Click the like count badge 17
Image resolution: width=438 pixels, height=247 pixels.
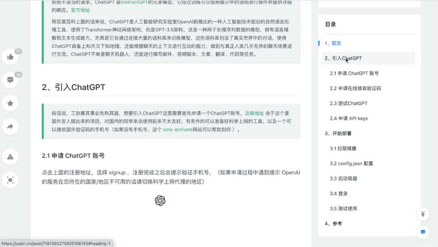[x=18, y=51]
